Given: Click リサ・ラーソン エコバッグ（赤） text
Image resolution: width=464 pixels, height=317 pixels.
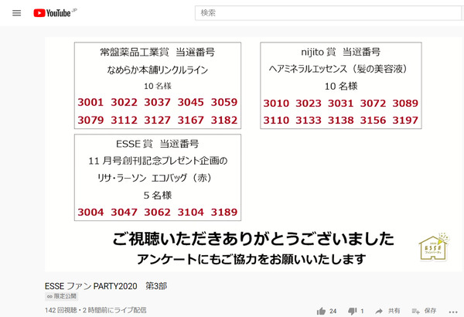Looking at the screenshot, I should 155,178.
